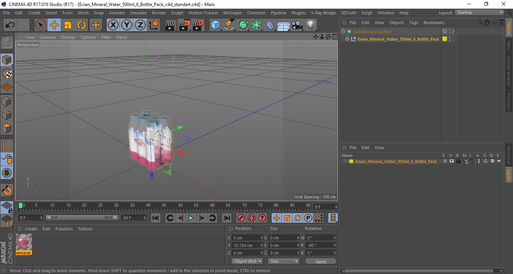Activate the Scale tool
This screenshot has height=274, width=513.
click(x=68, y=25)
